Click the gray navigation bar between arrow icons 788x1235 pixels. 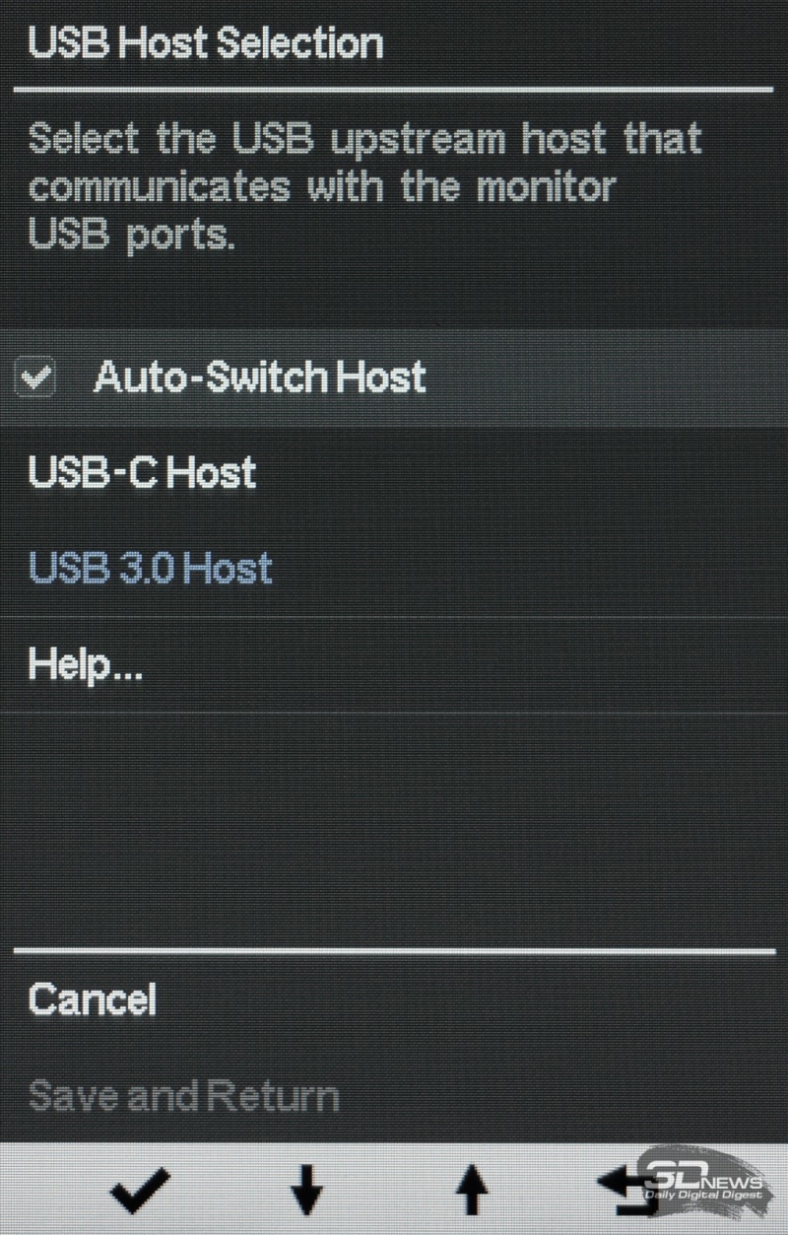(x=389, y=1193)
